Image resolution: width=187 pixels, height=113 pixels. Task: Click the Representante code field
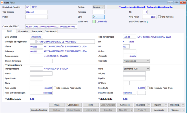36,56
